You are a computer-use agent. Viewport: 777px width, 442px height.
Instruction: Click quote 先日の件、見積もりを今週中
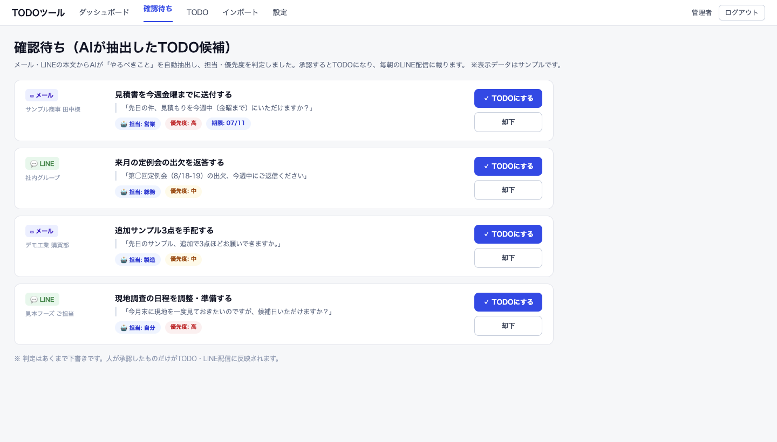click(x=218, y=108)
